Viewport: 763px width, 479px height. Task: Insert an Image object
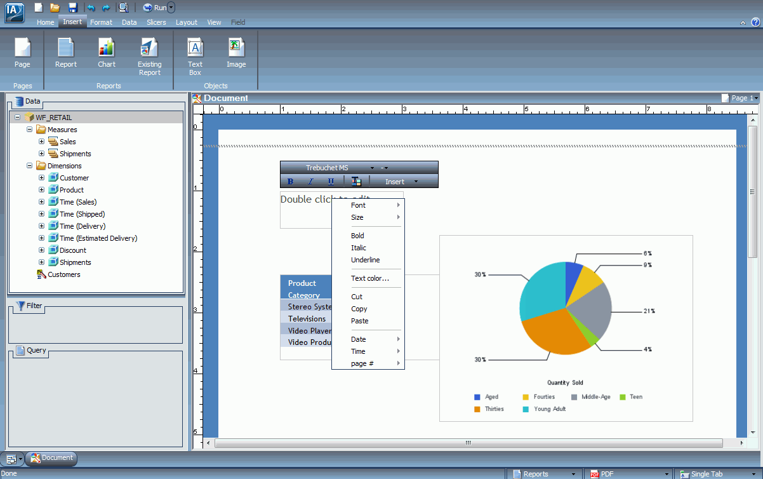[x=236, y=53]
